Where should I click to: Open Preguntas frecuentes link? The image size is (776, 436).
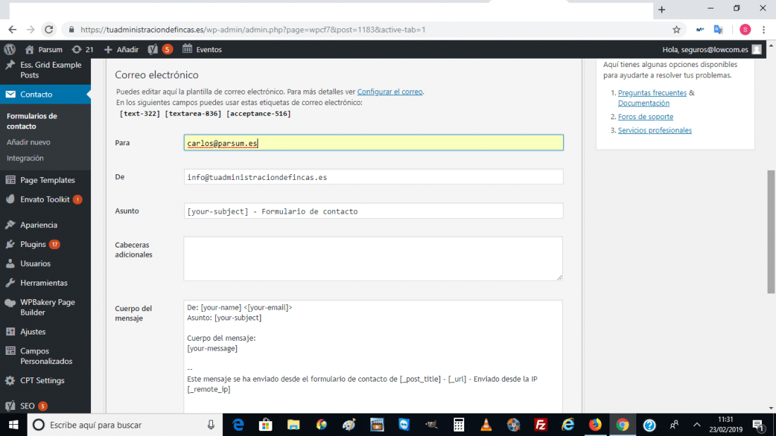click(652, 92)
